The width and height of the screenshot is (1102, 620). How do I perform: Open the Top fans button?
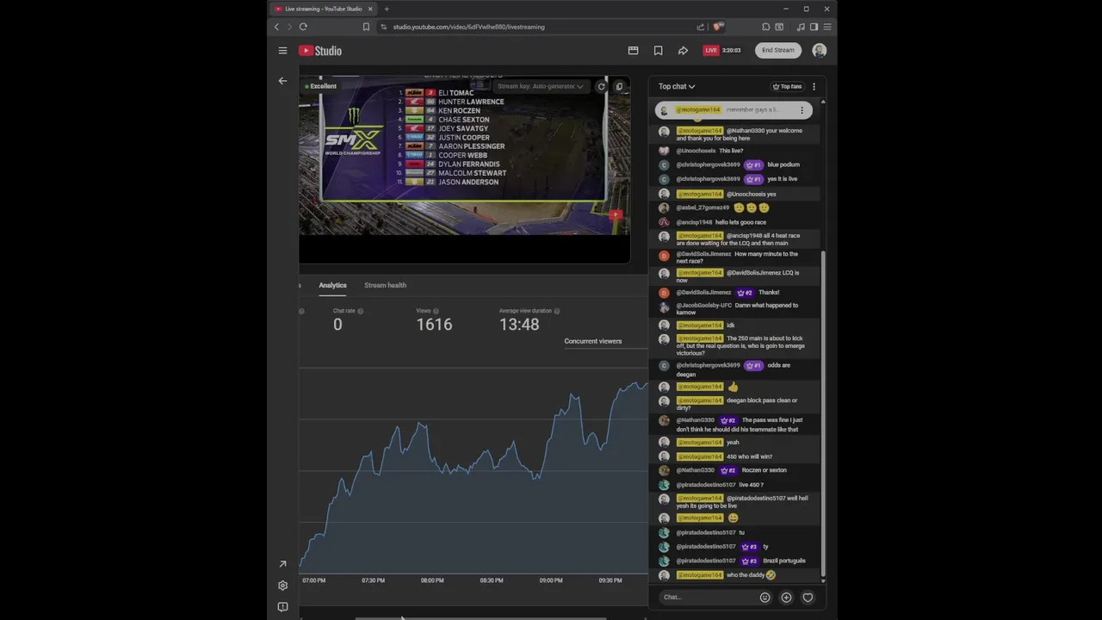click(x=787, y=86)
